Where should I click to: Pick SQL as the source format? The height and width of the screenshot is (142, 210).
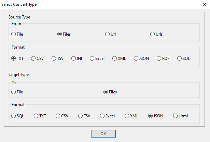(180, 59)
